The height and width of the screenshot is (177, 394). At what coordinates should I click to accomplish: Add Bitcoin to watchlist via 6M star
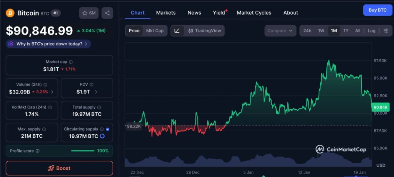point(89,13)
